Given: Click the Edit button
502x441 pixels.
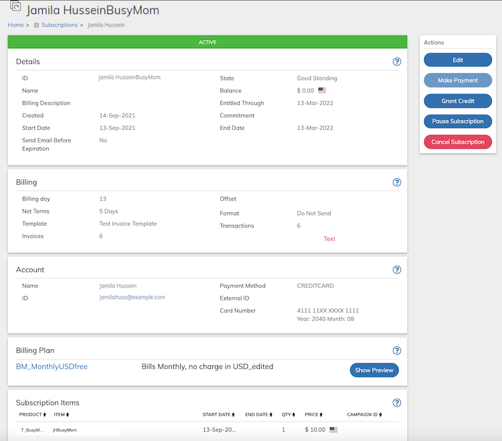Looking at the screenshot, I should pos(458,60).
